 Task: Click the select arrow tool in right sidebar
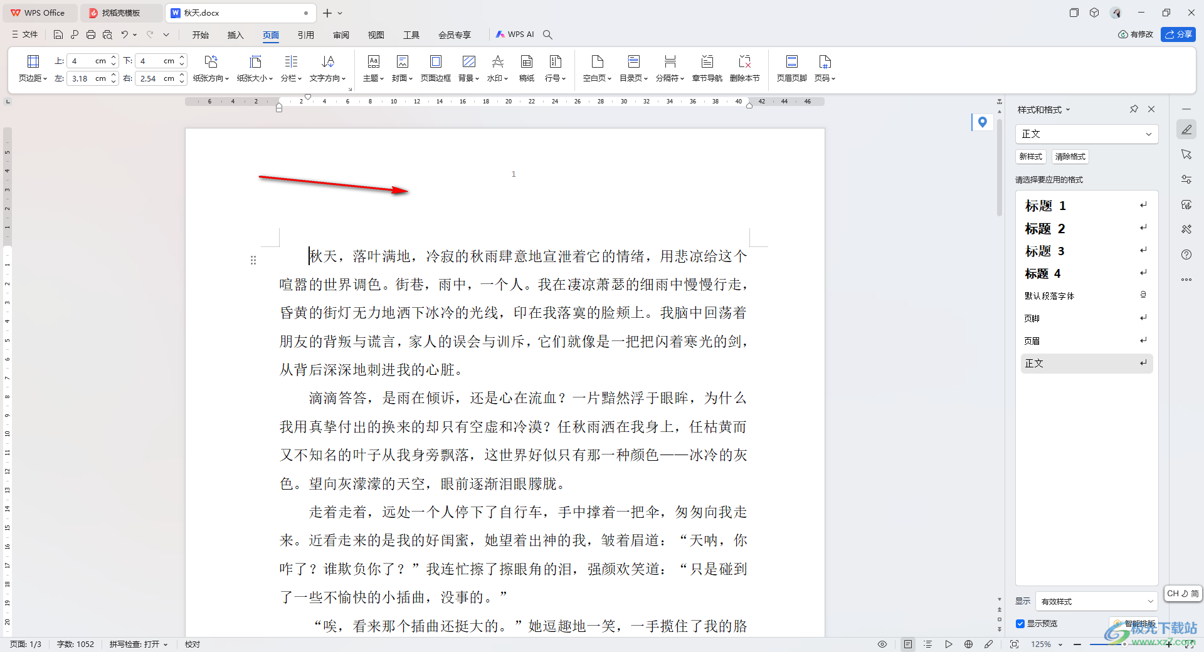(x=1186, y=154)
